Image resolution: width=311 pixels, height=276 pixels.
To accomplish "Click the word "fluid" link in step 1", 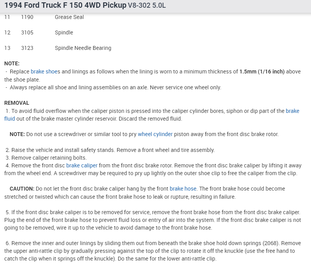I will (10, 119).
